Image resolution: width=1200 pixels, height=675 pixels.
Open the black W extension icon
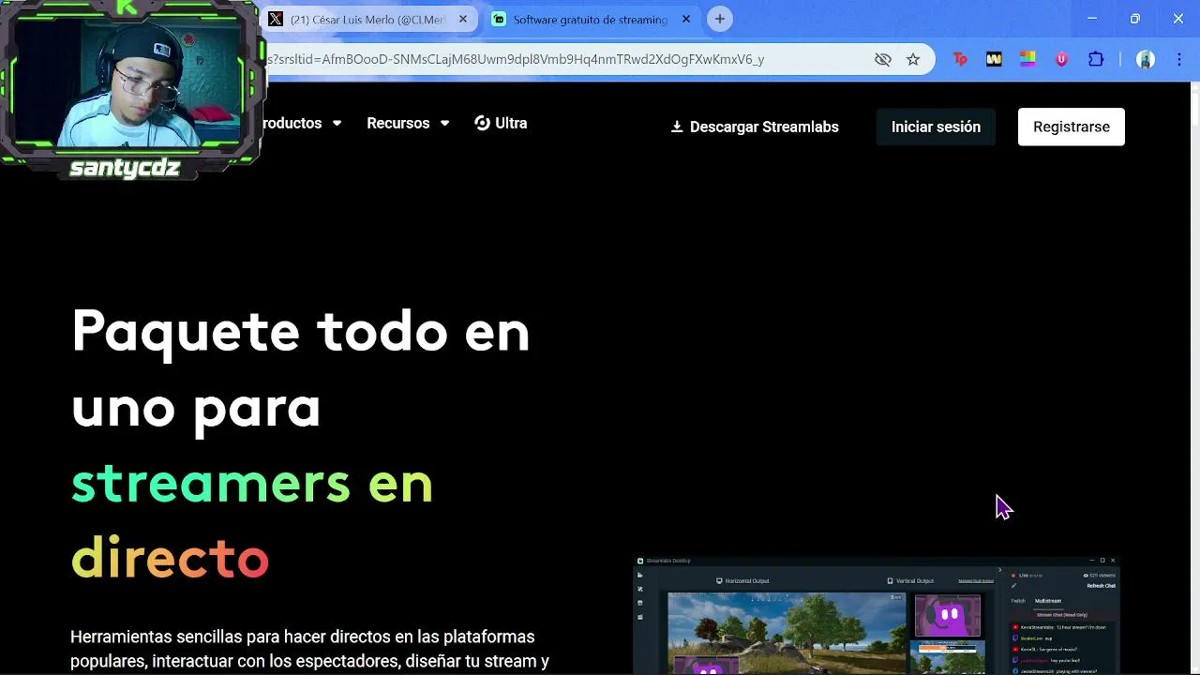994,59
